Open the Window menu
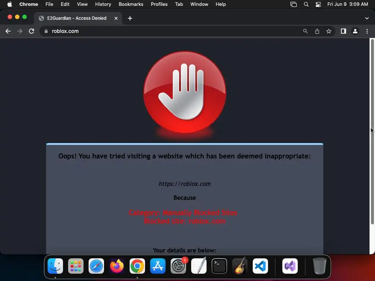Viewport: 375px width, 281px height. pyautogui.click(x=199, y=4)
